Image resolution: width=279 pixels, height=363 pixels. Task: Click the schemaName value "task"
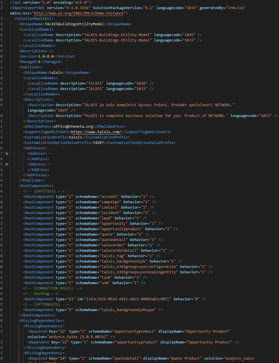pos(106,278)
